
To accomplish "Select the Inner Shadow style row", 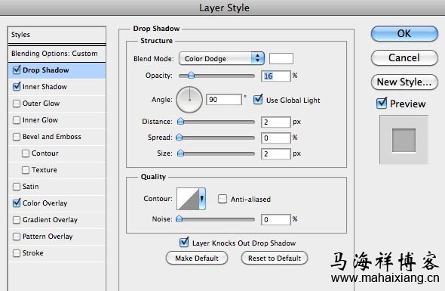I will 57,87.
